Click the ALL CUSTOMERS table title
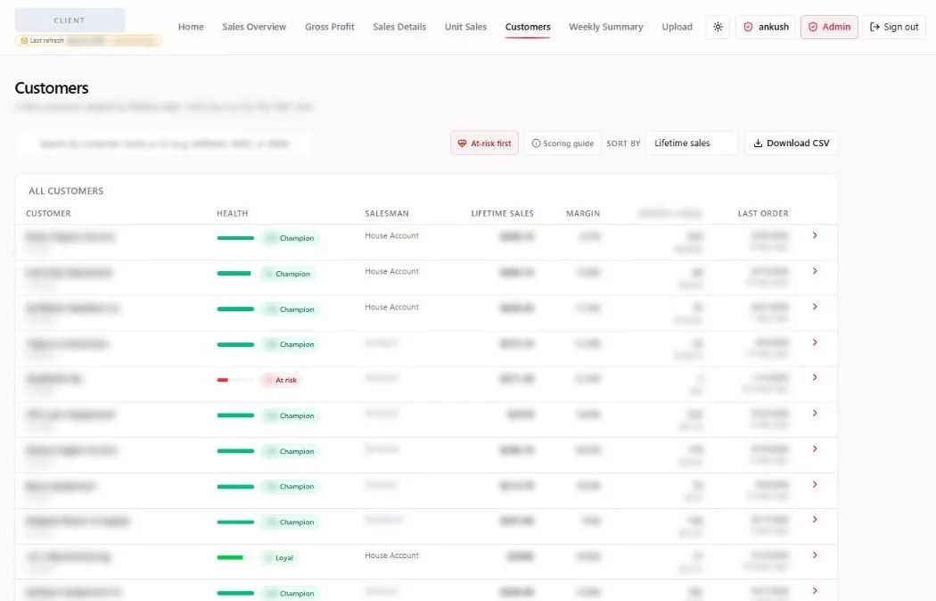Image resolution: width=936 pixels, height=601 pixels. (66, 191)
